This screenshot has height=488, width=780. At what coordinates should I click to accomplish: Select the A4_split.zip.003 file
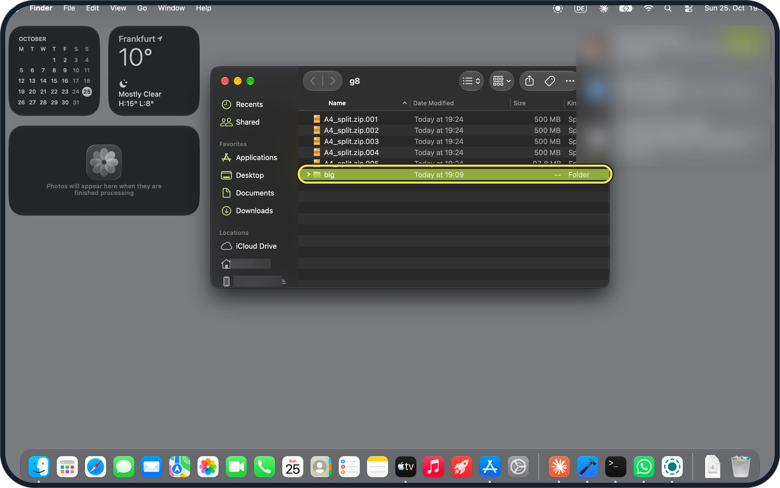click(x=437, y=141)
